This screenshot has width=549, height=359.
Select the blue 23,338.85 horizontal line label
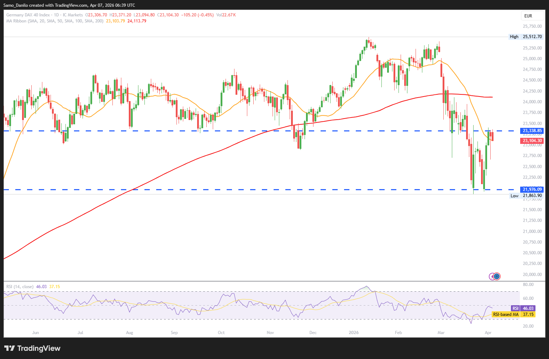(532, 131)
